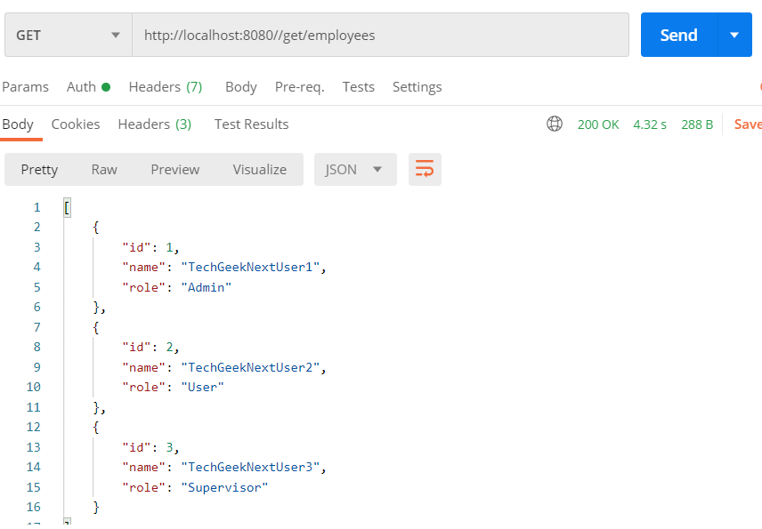Click the "User" role value
Screen dimensions: 762x529
(203, 388)
